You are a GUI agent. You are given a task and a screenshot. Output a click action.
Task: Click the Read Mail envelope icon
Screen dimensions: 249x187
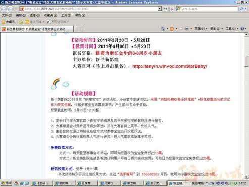[181, 29]
